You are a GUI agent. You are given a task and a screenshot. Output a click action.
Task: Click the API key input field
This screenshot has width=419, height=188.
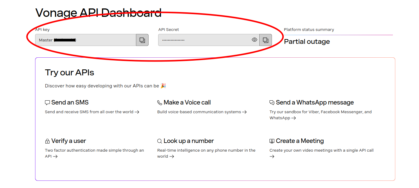pyautogui.click(x=86, y=40)
